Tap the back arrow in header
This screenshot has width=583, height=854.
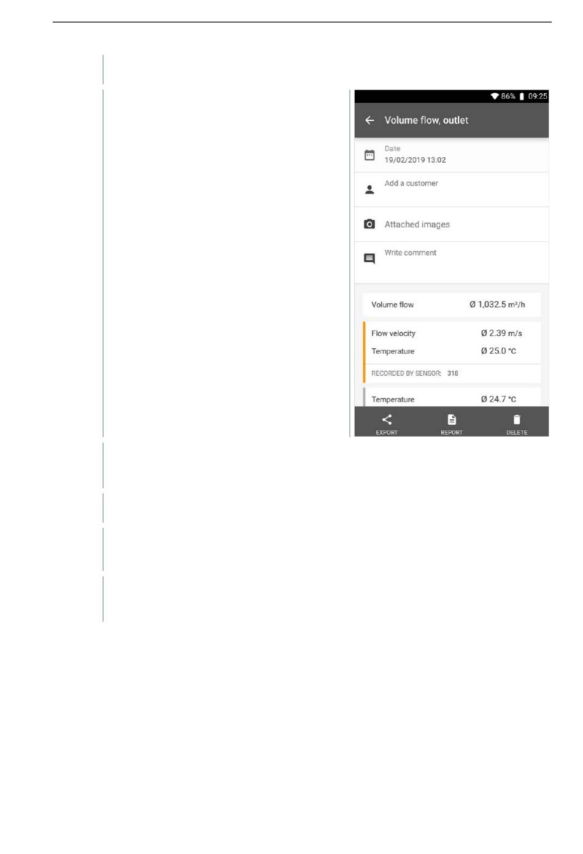coord(369,120)
